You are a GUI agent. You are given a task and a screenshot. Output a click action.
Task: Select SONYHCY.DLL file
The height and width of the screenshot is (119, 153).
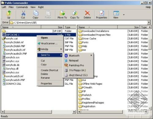[x=13, y=84]
